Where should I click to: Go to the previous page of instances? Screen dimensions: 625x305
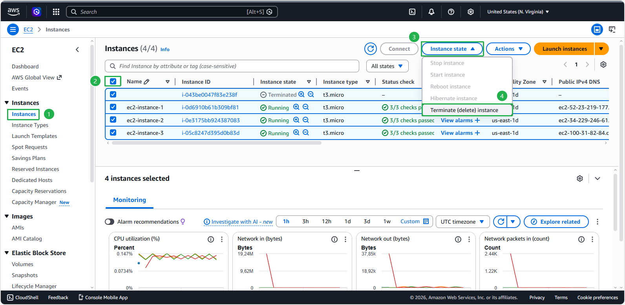click(565, 64)
